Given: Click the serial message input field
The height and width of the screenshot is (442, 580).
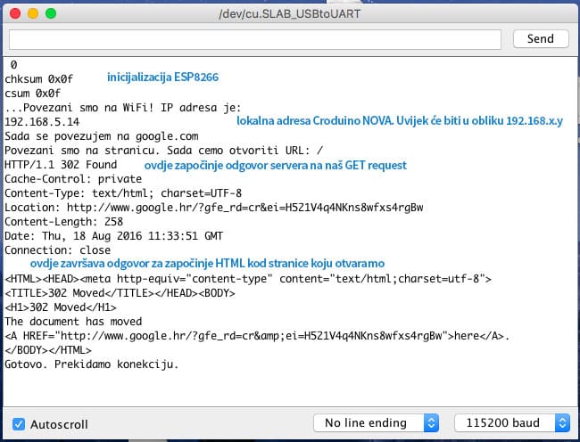Looking at the screenshot, I should point(255,39).
